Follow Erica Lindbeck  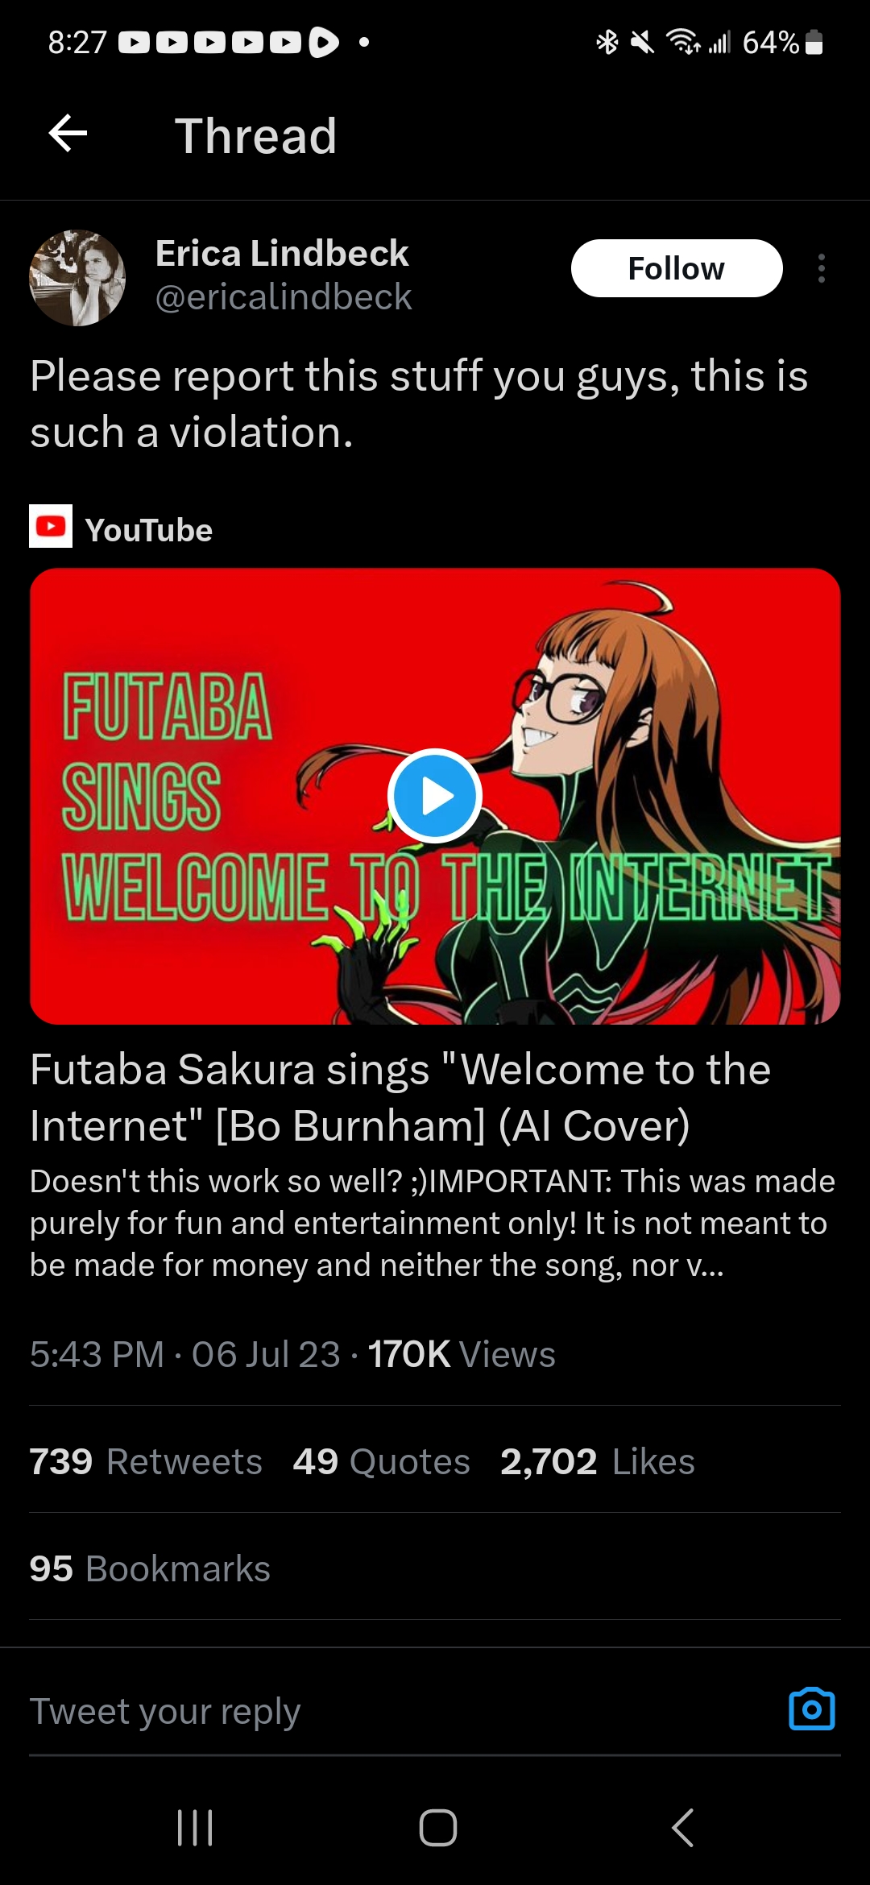pyautogui.click(x=677, y=268)
